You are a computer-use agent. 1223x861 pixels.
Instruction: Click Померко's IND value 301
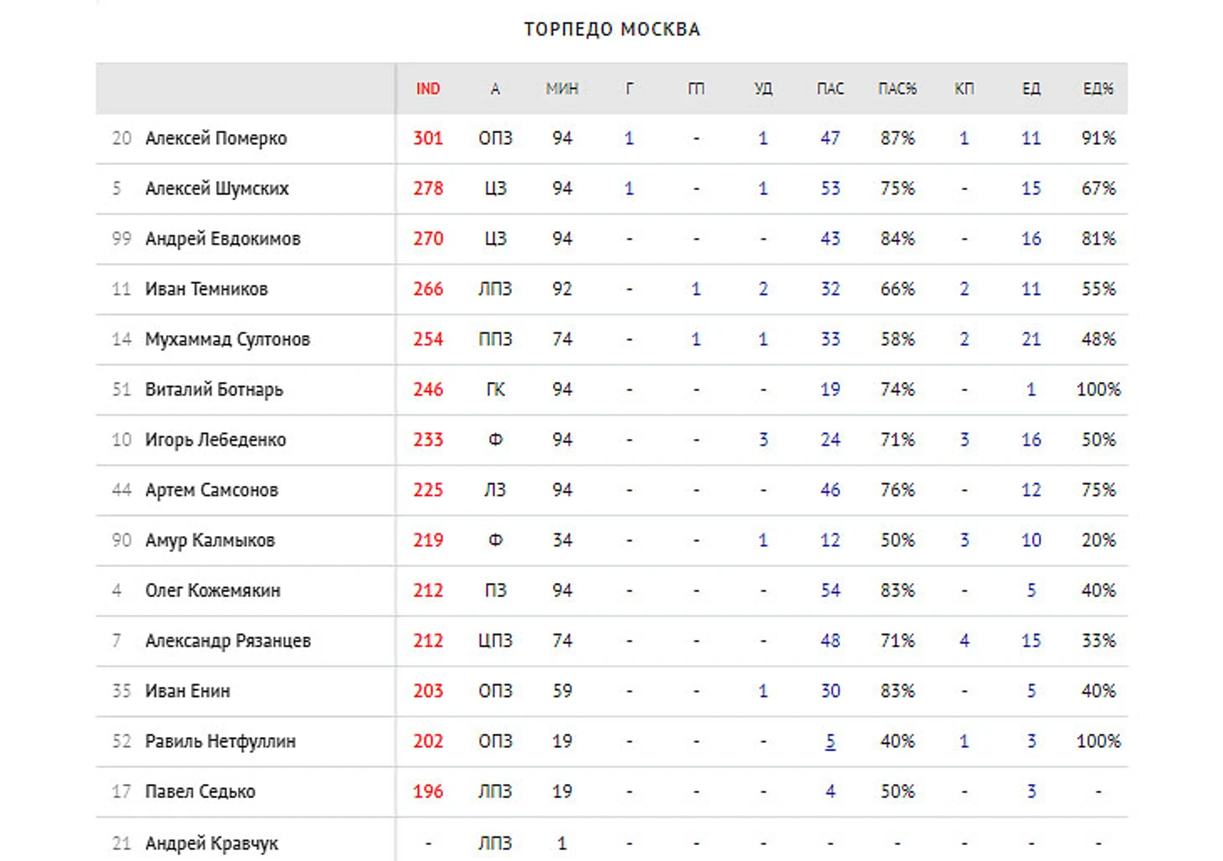tap(428, 138)
